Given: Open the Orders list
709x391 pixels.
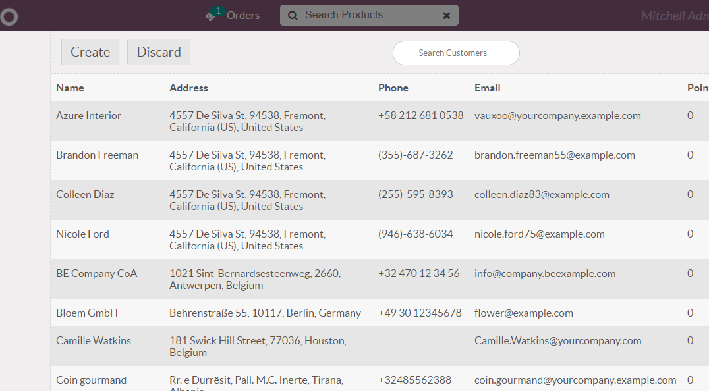Looking at the screenshot, I should 243,15.
